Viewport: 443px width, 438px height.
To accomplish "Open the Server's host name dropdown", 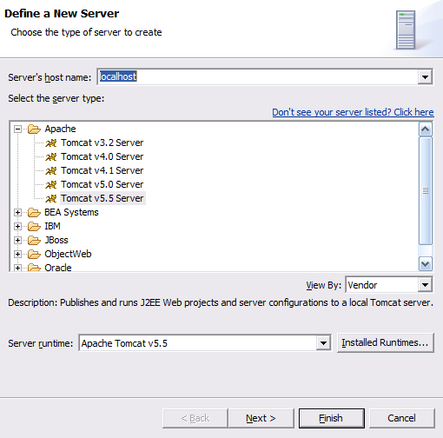I will click(425, 77).
